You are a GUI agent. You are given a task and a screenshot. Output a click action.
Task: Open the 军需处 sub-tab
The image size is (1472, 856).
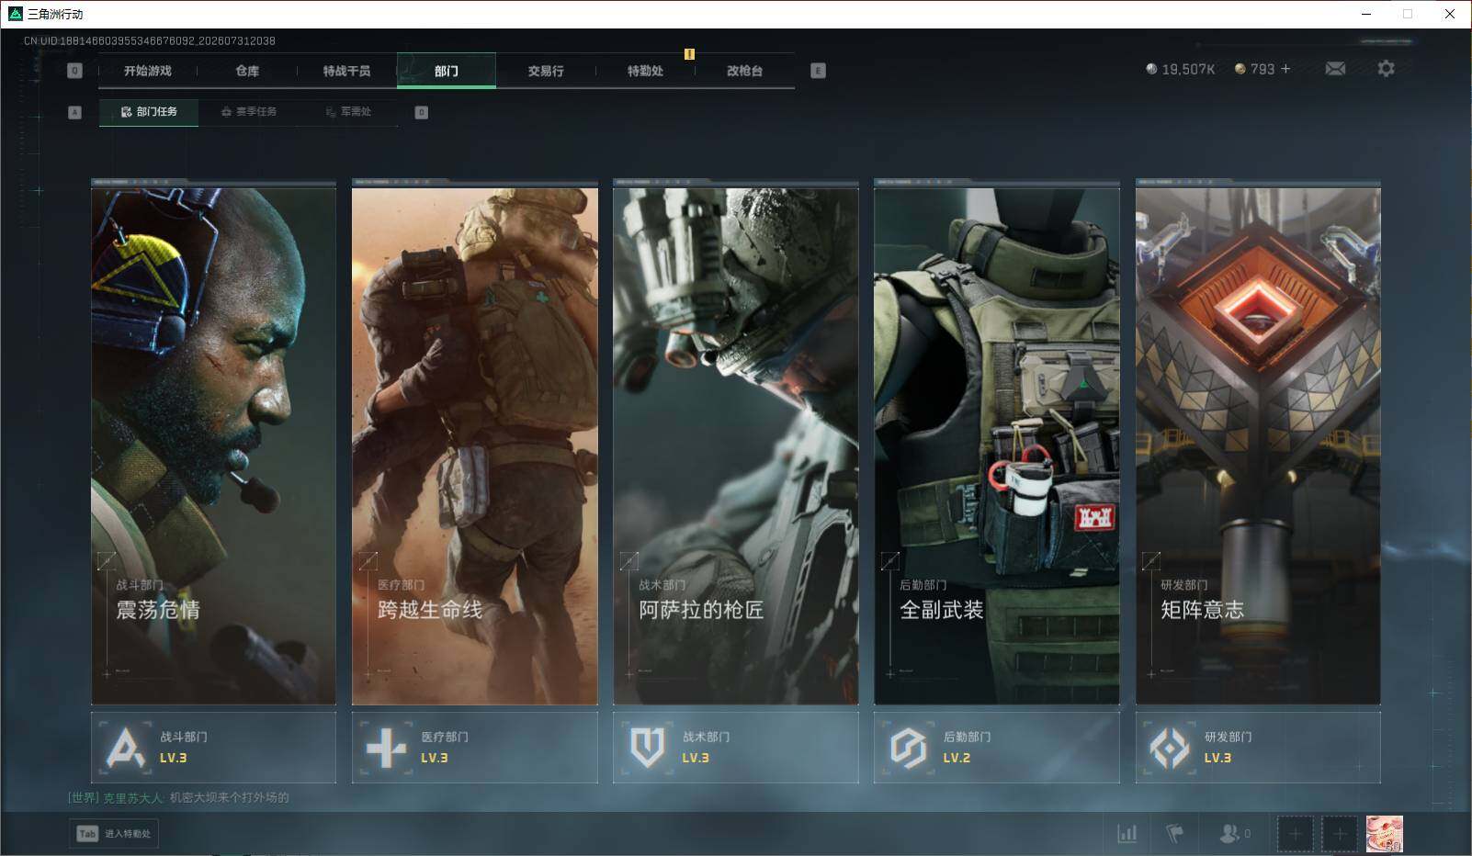pos(348,112)
